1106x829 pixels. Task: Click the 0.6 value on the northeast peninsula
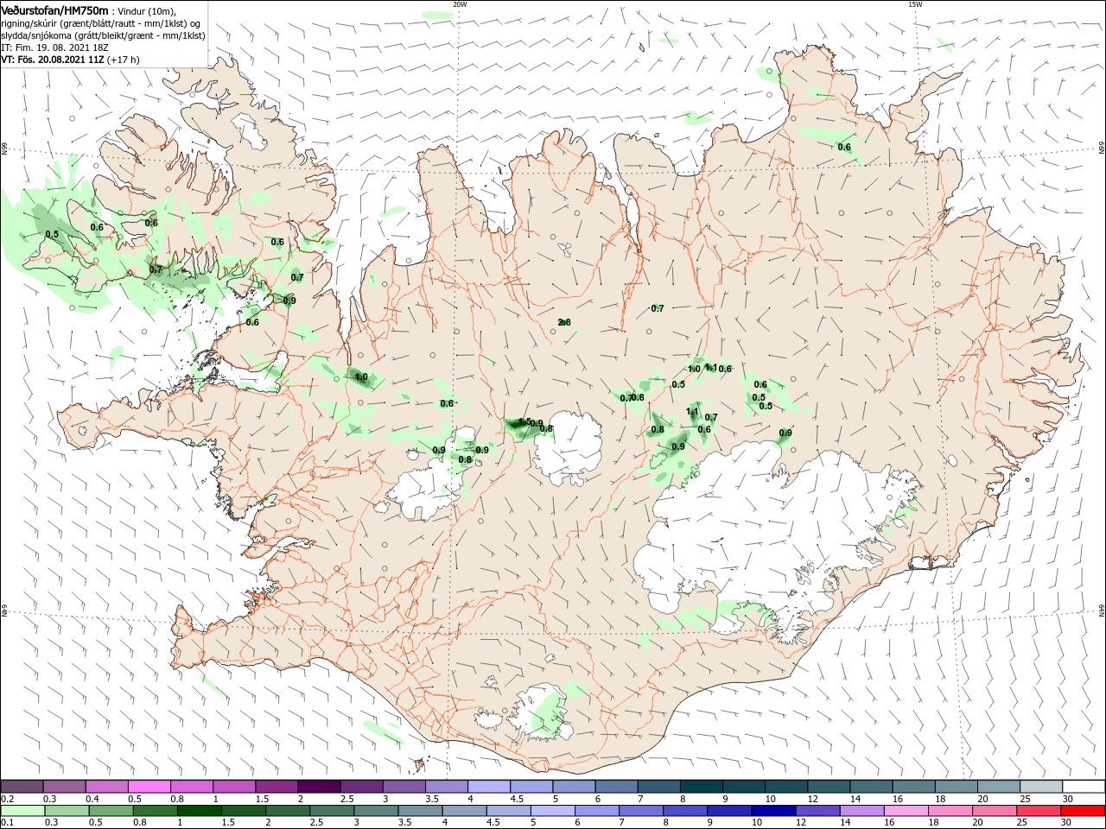click(844, 148)
